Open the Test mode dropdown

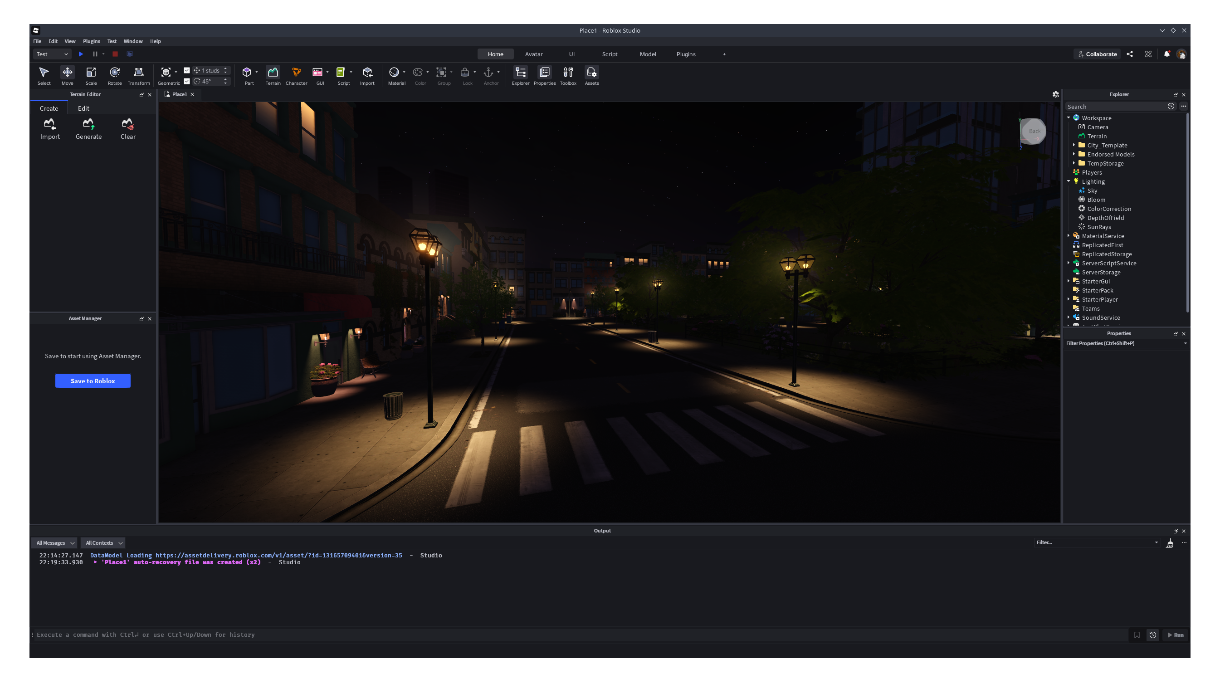coord(52,54)
